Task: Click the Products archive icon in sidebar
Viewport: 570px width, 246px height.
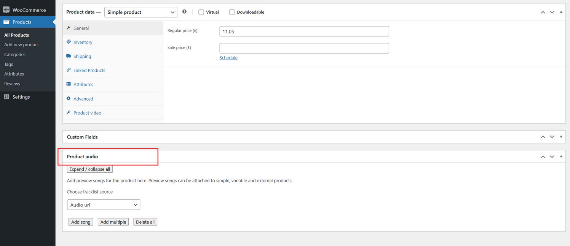Action: (6, 22)
